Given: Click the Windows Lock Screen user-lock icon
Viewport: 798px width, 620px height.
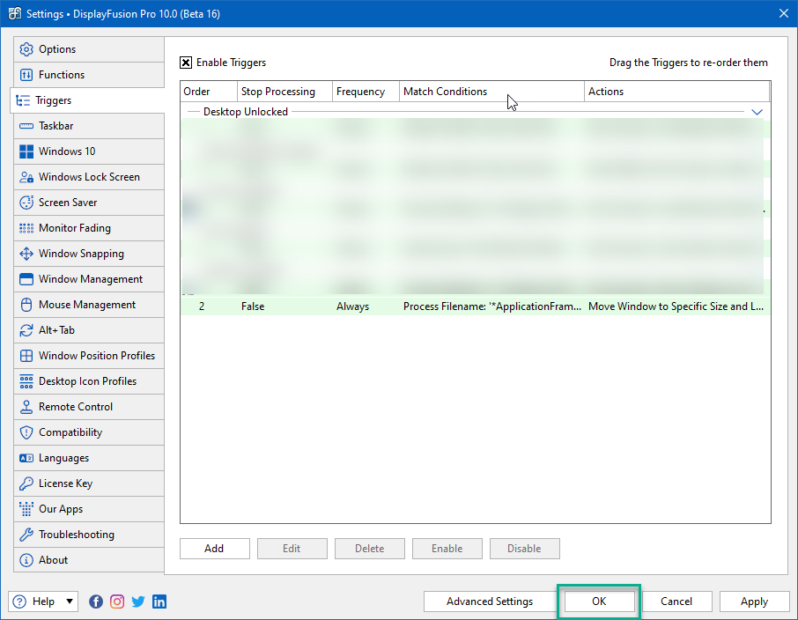Looking at the screenshot, I should click(x=26, y=177).
